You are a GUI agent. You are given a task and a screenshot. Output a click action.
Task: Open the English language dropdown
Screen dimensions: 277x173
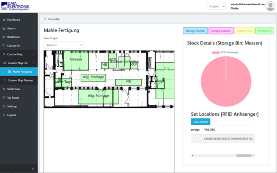pos(216,6)
